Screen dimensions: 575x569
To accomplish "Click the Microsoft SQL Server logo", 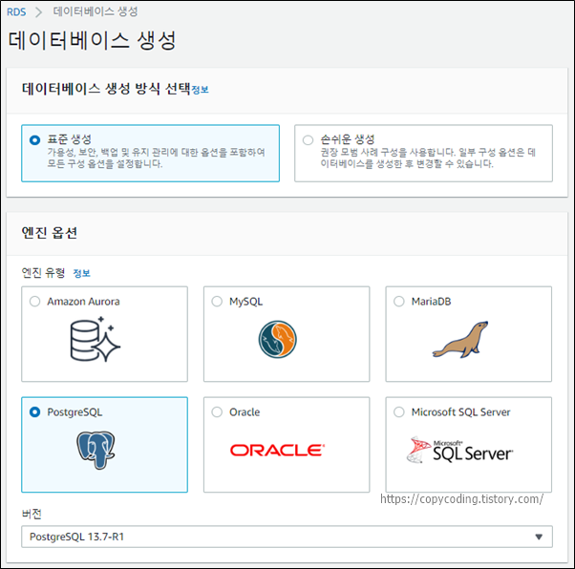I will click(x=459, y=450).
